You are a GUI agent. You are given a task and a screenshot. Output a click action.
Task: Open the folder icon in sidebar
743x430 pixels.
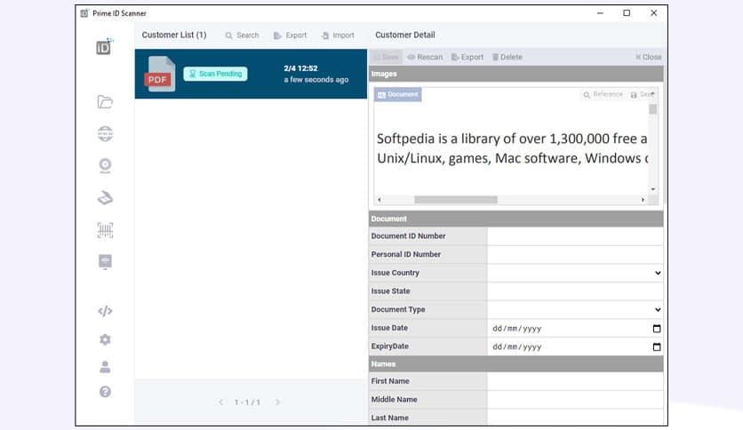[x=105, y=101]
